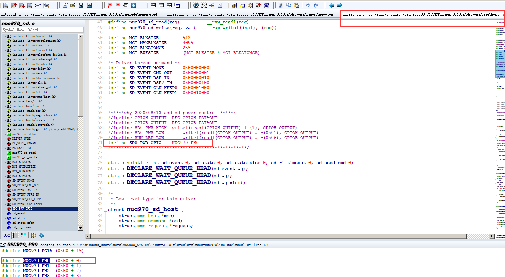505x277 pixels.
Task: Collapse the struct nuc970_sd_host code block
Action: pos(105,210)
